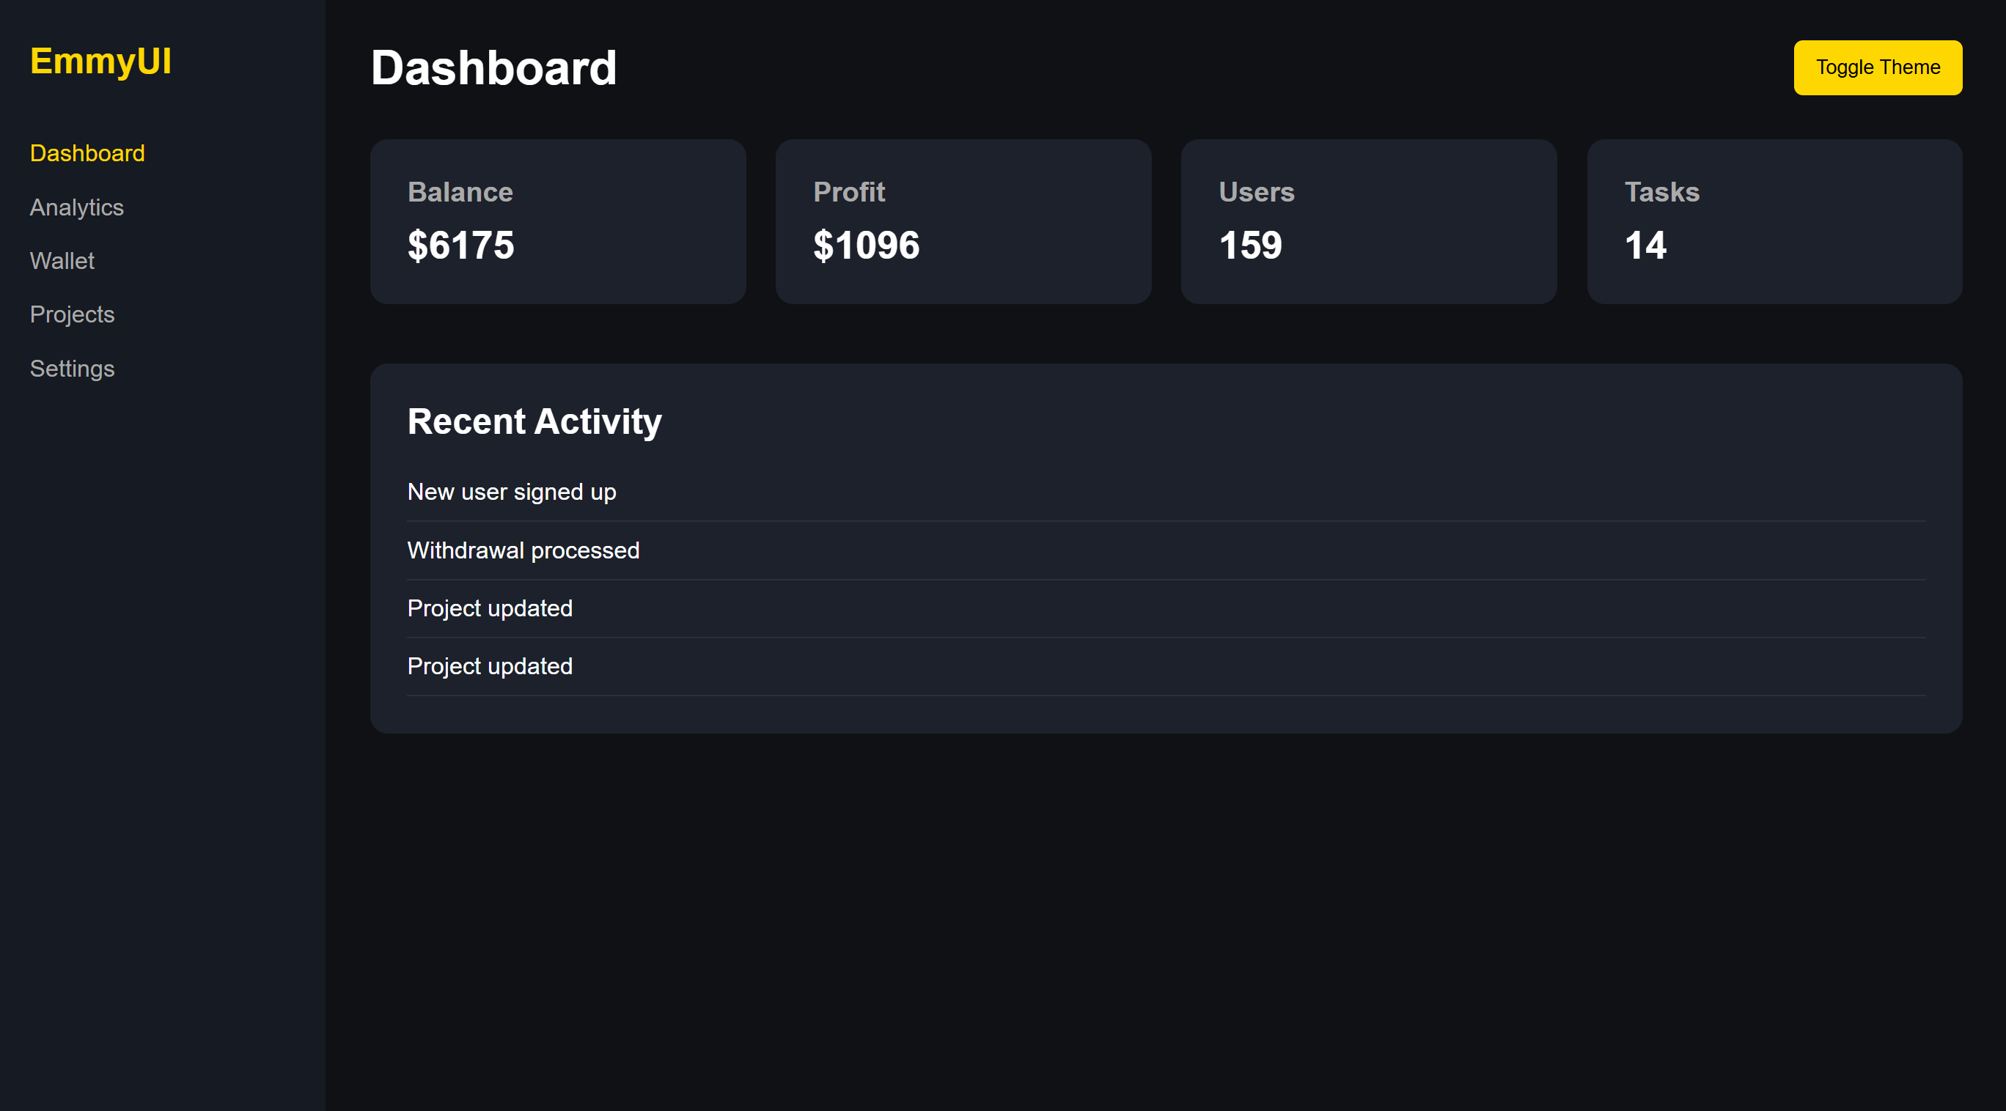Click the Balance card
This screenshot has width=2006, height=1111.
point(557,221)
